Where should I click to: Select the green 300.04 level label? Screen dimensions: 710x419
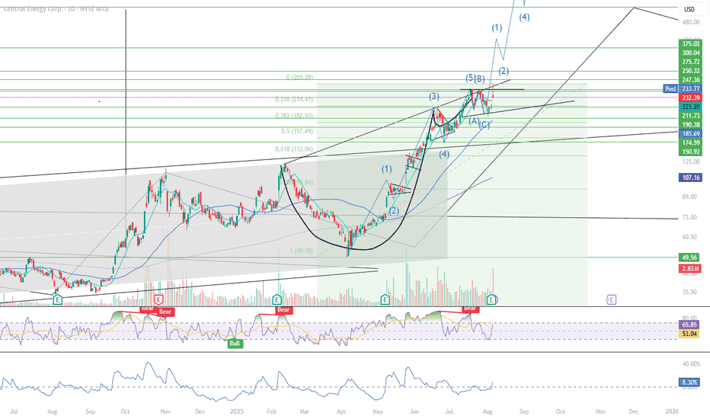690,53
